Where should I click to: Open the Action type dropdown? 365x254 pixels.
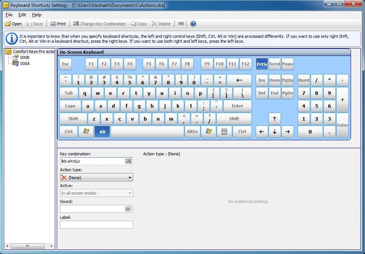96,178
